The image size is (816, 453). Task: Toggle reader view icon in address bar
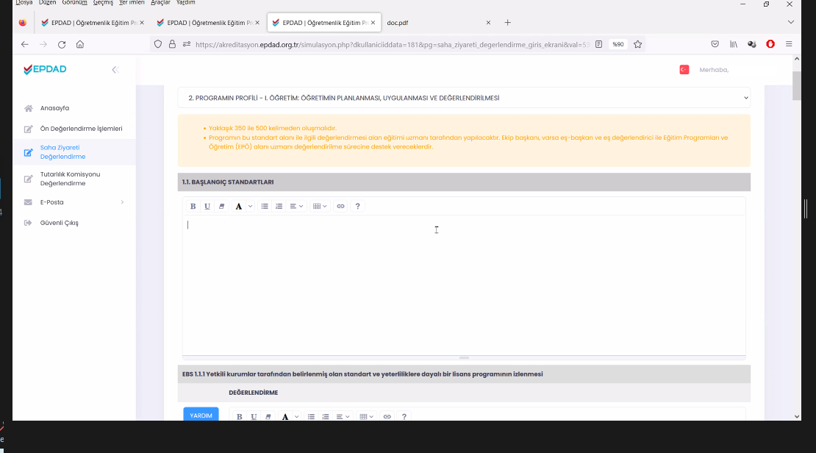pos(598,44)
